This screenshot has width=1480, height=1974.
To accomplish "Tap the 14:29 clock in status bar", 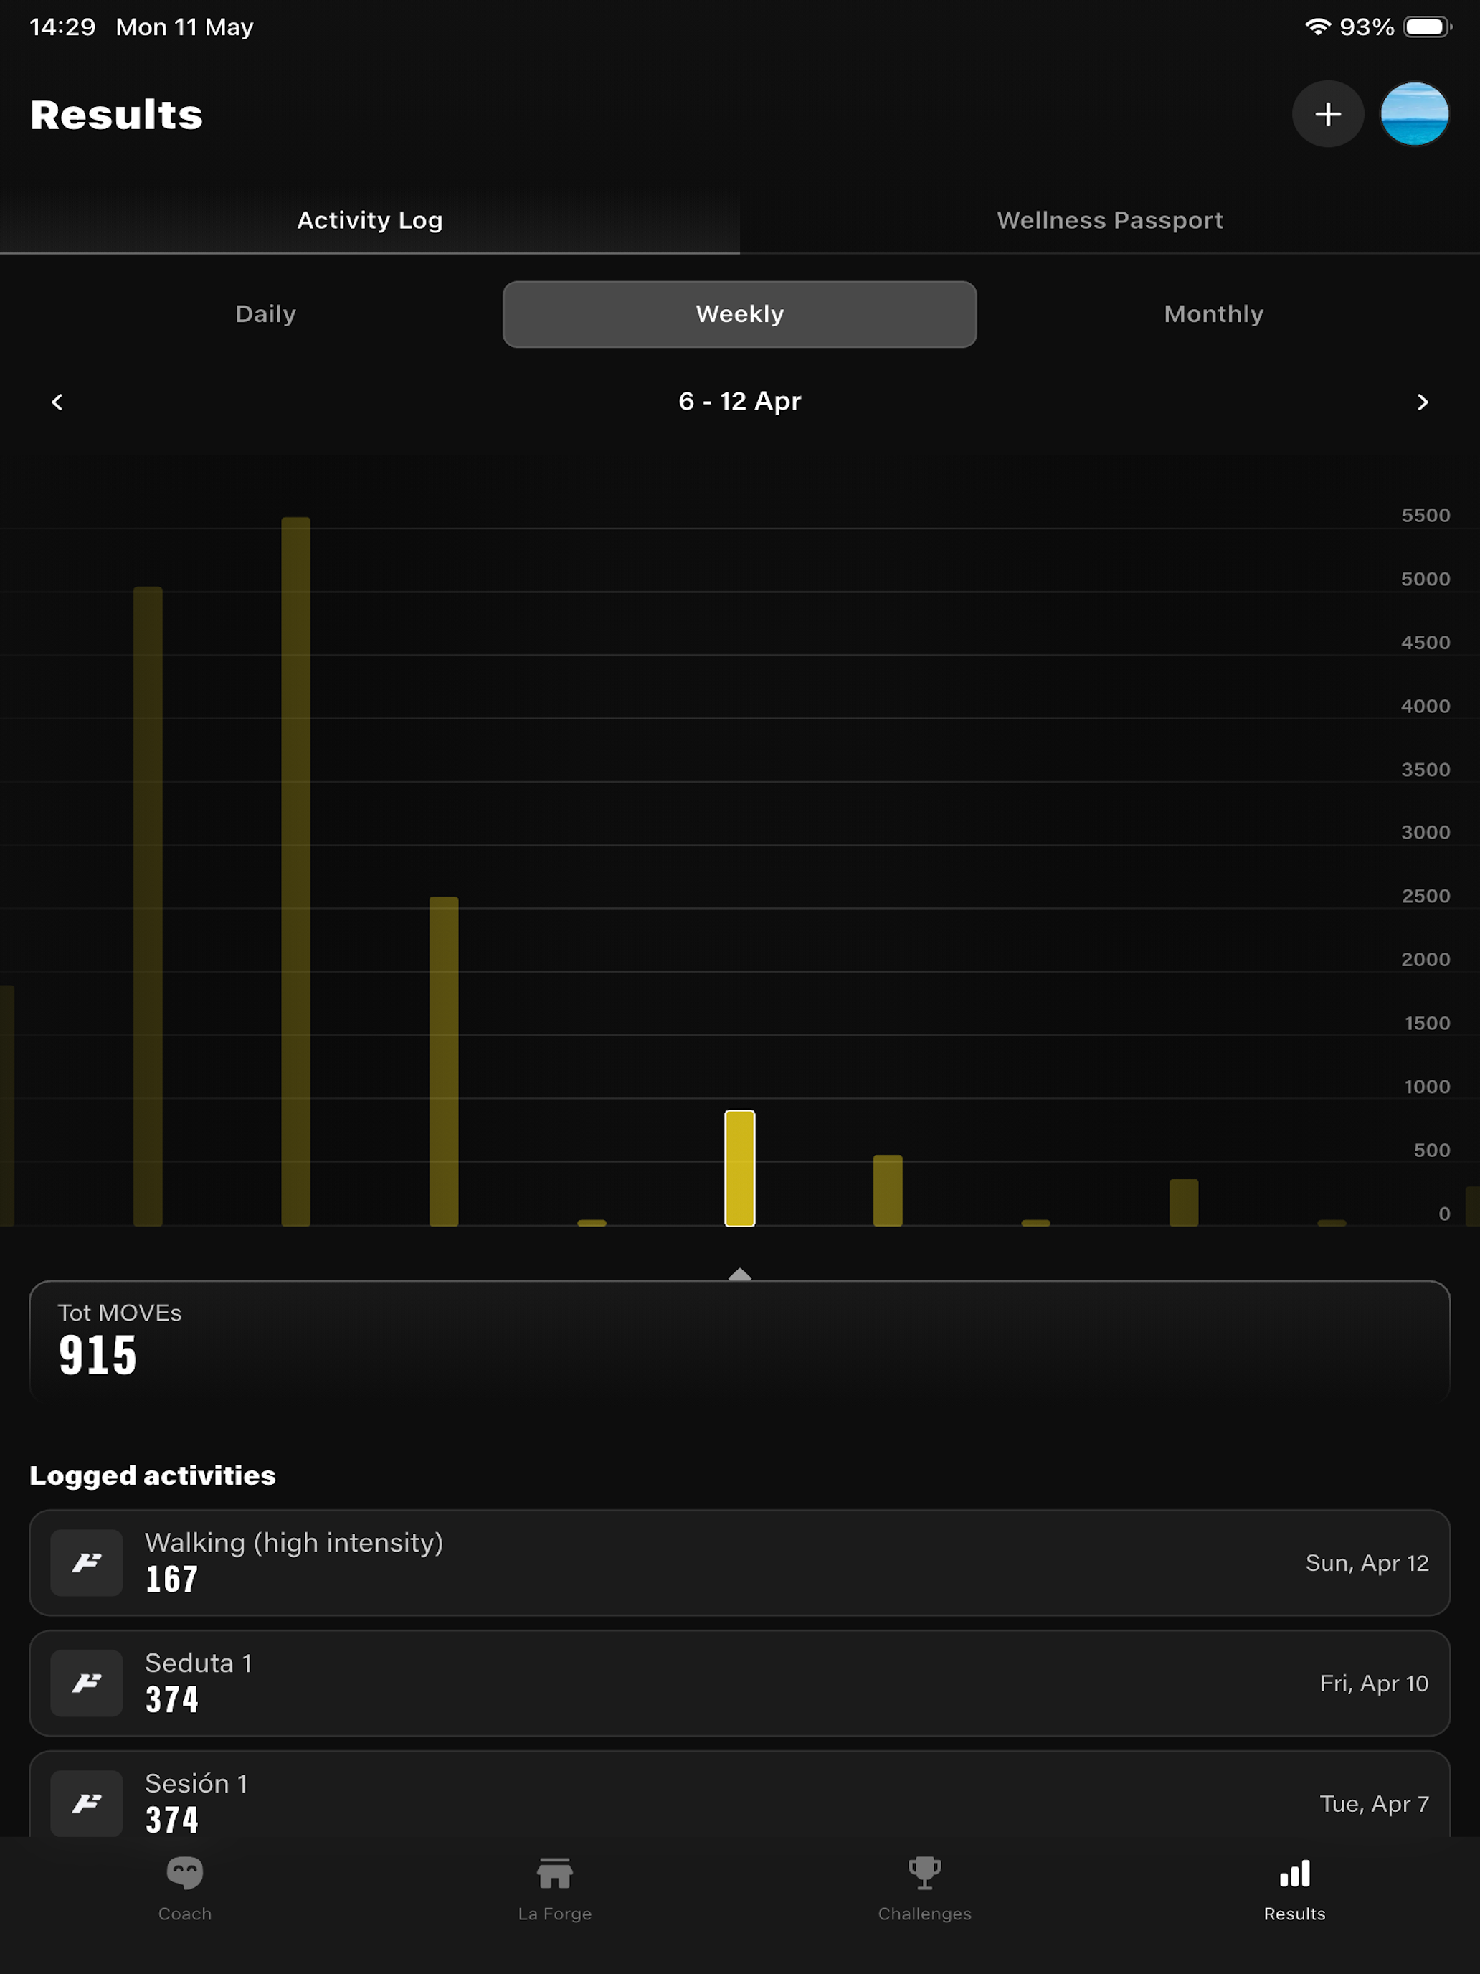I will 62,27.
